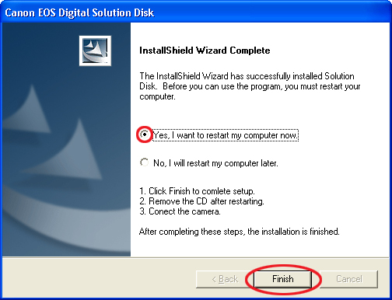Screen dimensions: 392x300
Task: Click the 'After completing these steps' sentence
Action: tap(240, 232)
